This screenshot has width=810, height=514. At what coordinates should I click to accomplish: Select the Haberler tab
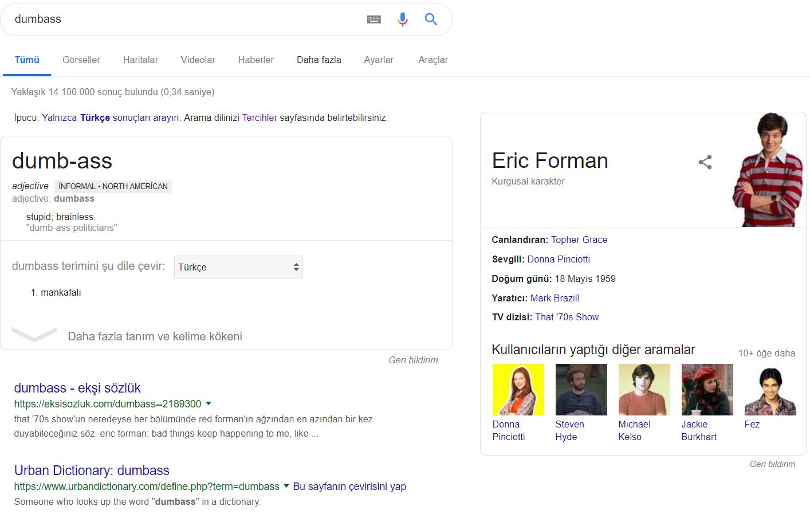coord(255,60)
